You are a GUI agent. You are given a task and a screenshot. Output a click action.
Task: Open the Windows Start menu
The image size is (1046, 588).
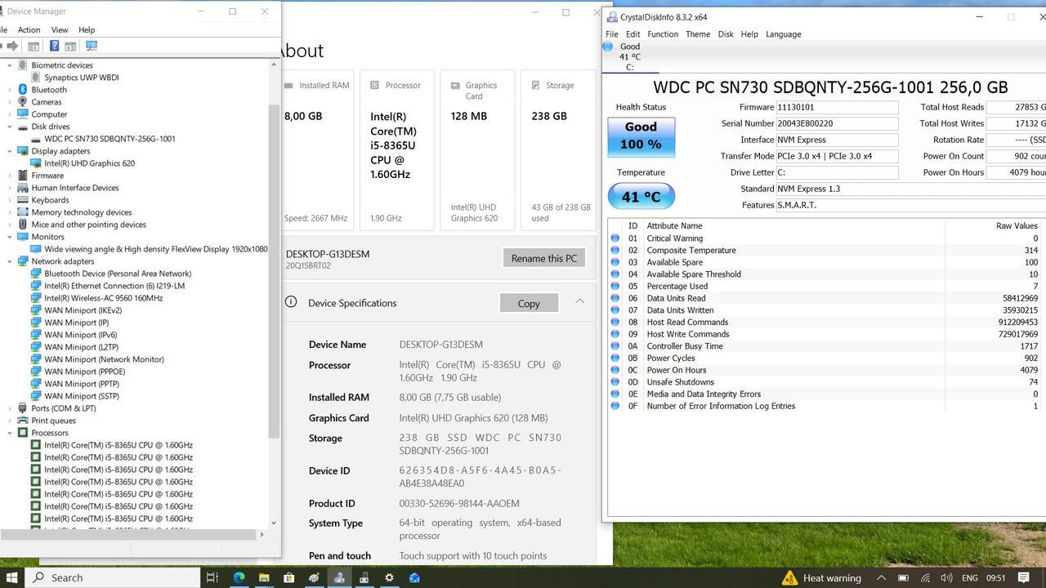(x=12, y=577)
